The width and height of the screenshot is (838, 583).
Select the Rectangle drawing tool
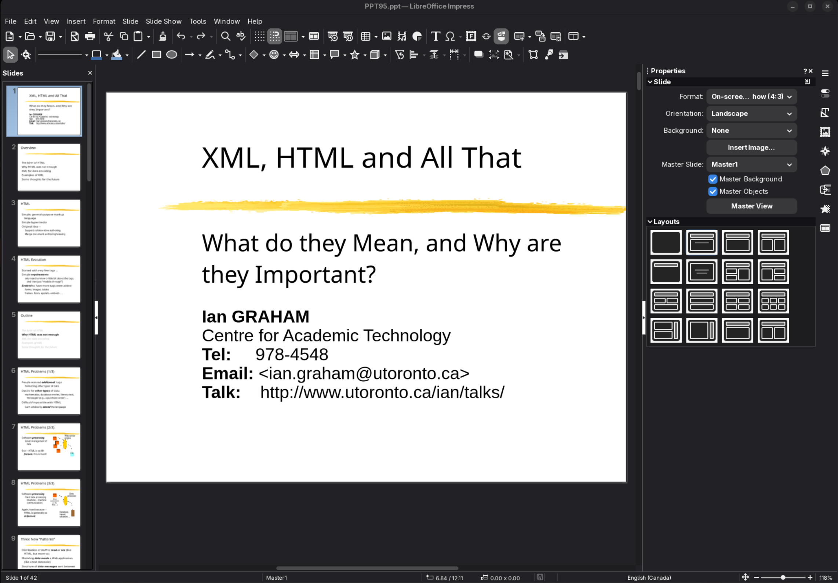click(x=157, y=55)
